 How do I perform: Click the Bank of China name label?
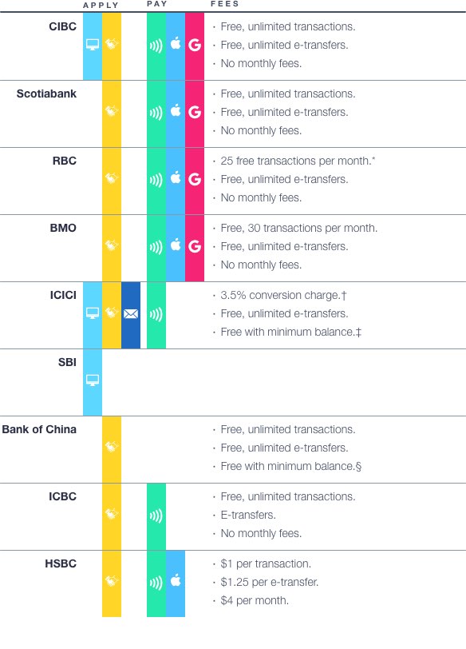click(39, 429)
